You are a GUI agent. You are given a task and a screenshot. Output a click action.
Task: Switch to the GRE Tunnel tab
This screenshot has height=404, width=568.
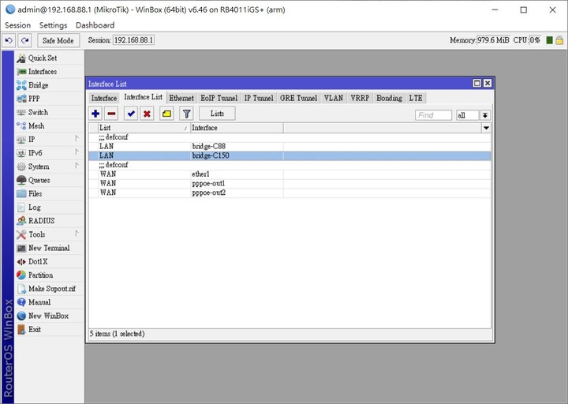(298, 98)
